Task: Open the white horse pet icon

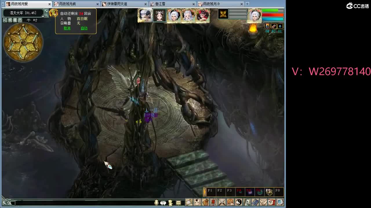Action: [247, 202]
